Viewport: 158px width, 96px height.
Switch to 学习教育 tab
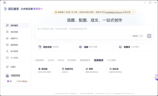72,60
